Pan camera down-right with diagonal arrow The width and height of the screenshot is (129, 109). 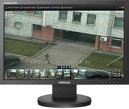coord(119,76)
